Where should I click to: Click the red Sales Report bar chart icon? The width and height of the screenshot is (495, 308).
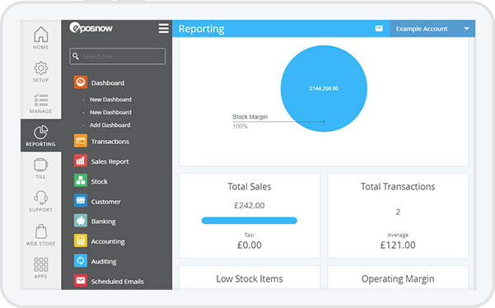click(81, 161)
